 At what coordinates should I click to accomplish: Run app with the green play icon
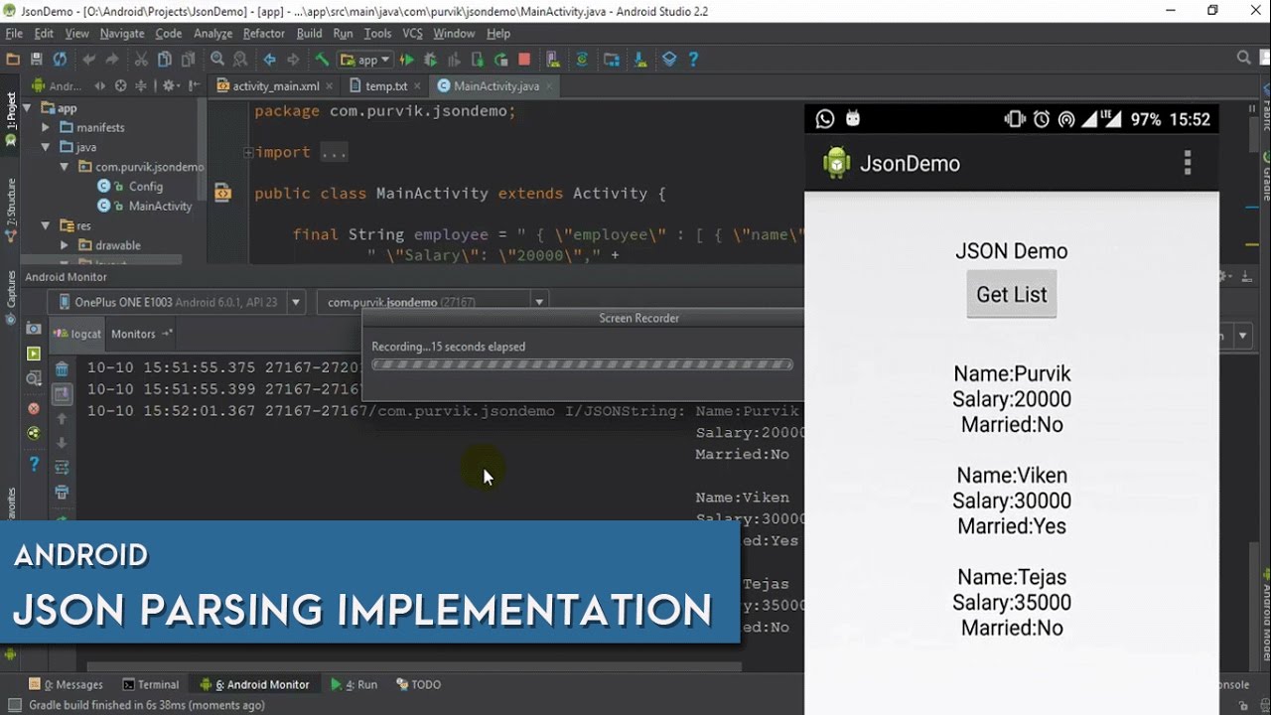(x=407, y=60)
